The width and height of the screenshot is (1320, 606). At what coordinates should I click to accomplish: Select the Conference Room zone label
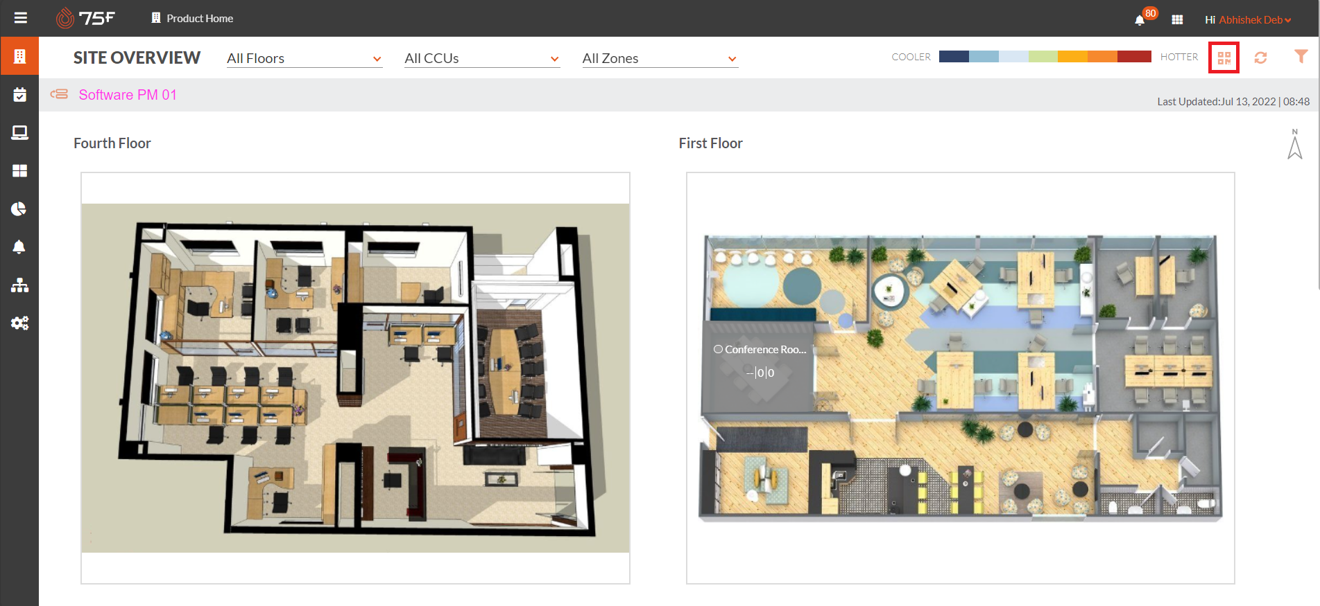tap(760, 350)
